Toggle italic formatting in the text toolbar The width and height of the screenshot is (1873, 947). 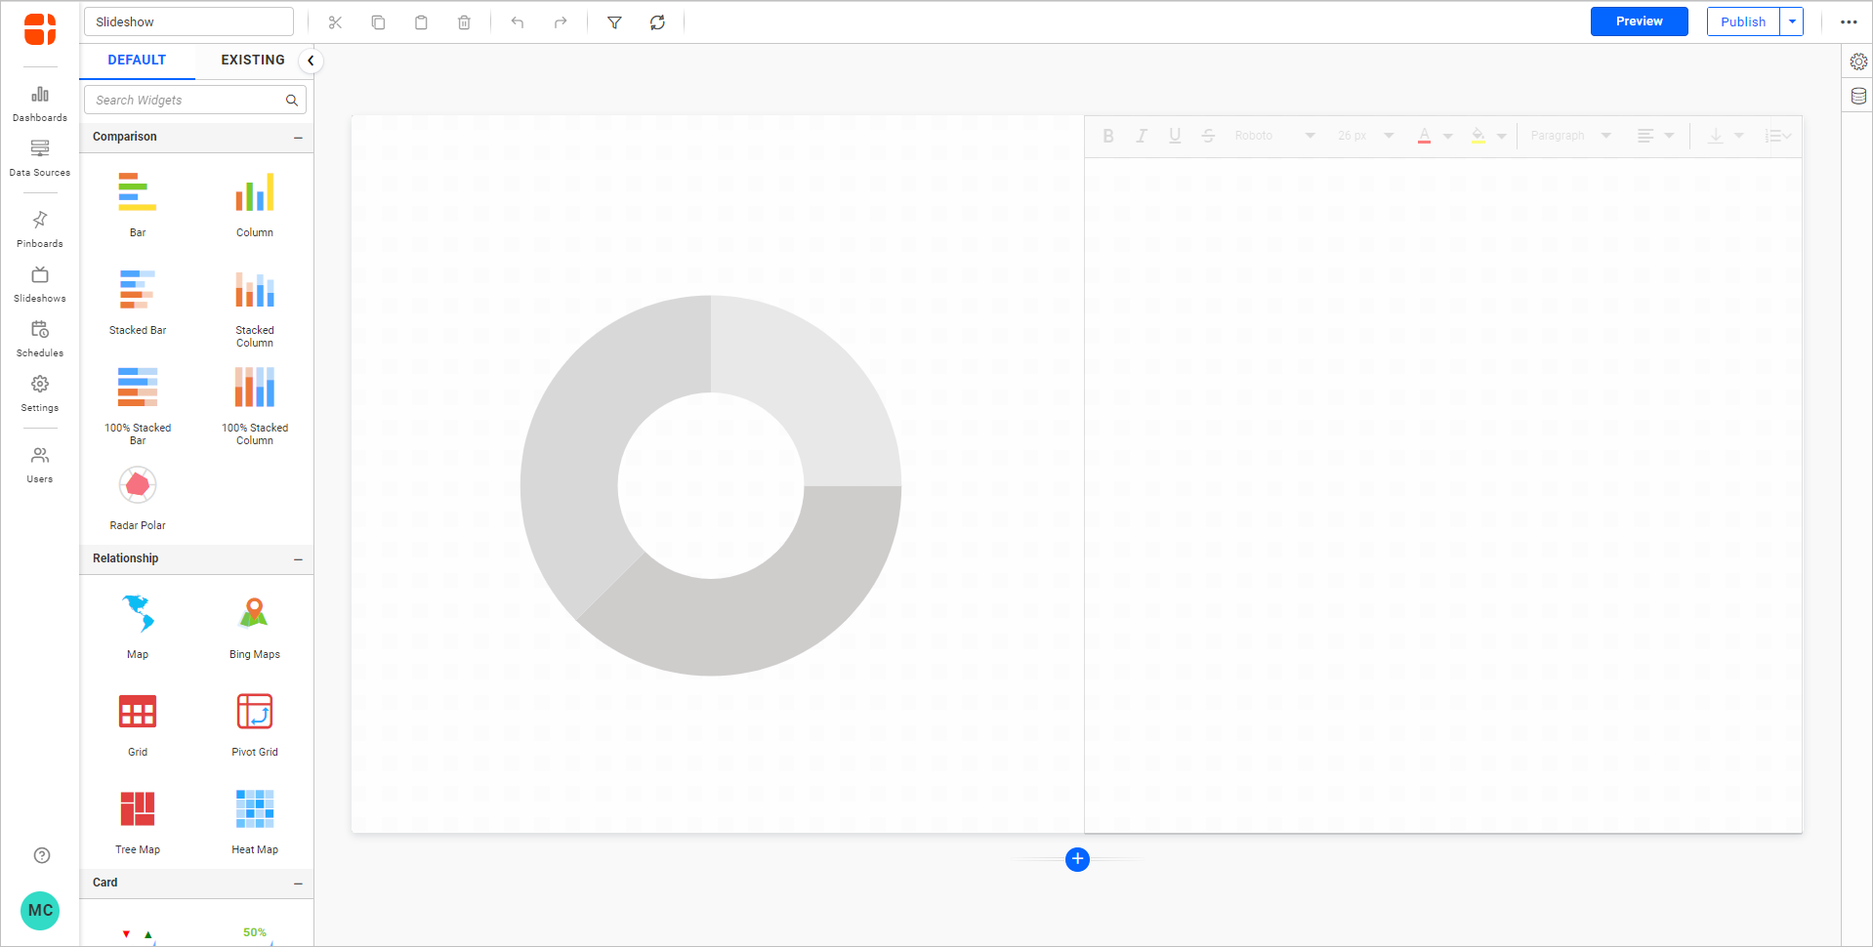click(1142, 136)
